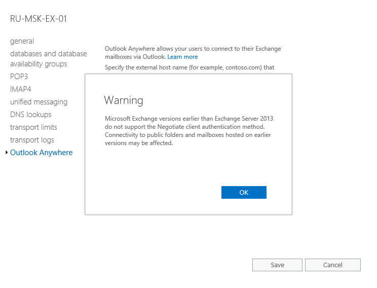Go to the POP3 section
Image resolution: width=377 pixels, height=288 pixels.
point(19,77)
